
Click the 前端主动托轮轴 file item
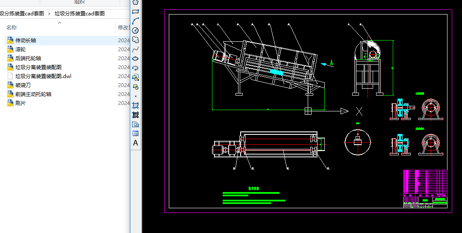pyautogui.click(x=33, y=94)
